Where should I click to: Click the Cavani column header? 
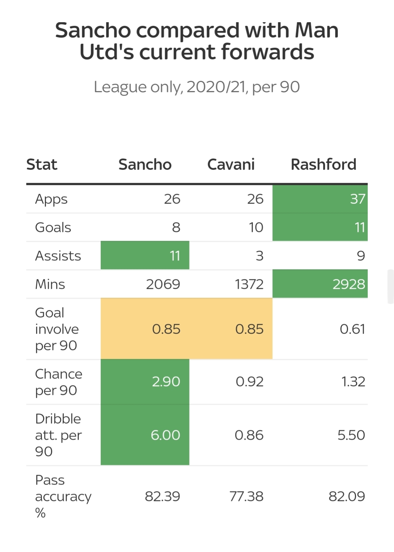point(231,164)
